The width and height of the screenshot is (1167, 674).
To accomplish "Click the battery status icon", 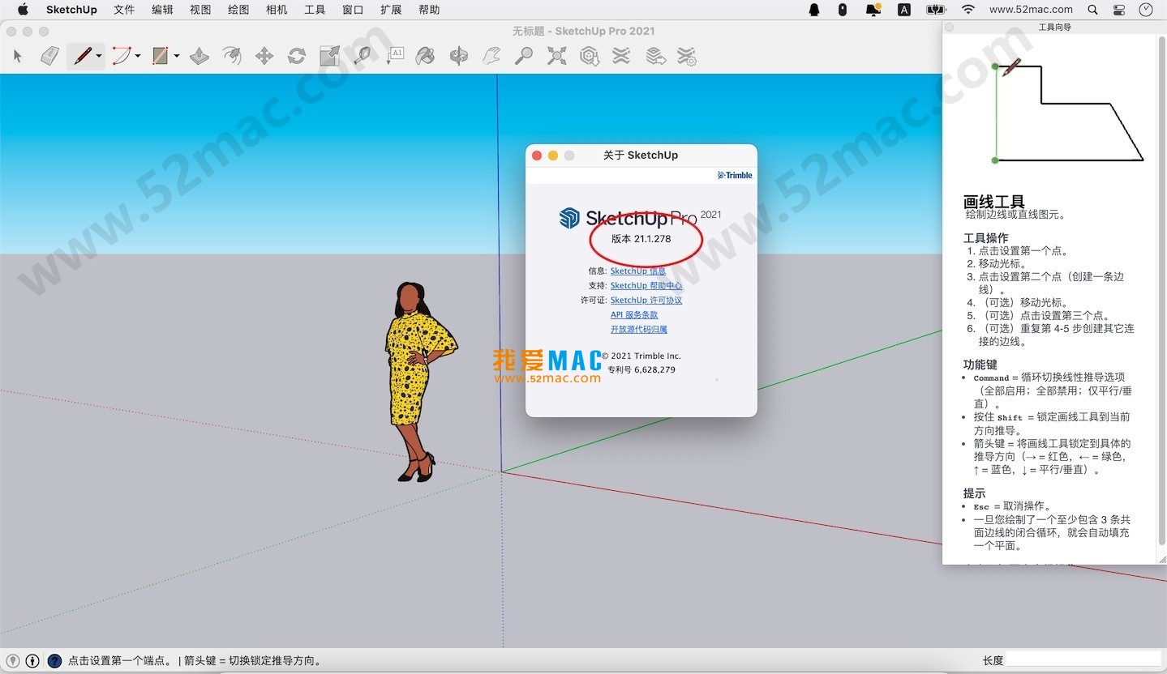I will click(x=936, y=10).
